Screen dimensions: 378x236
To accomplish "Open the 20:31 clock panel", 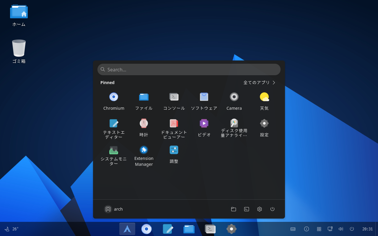I will point(368,229).
